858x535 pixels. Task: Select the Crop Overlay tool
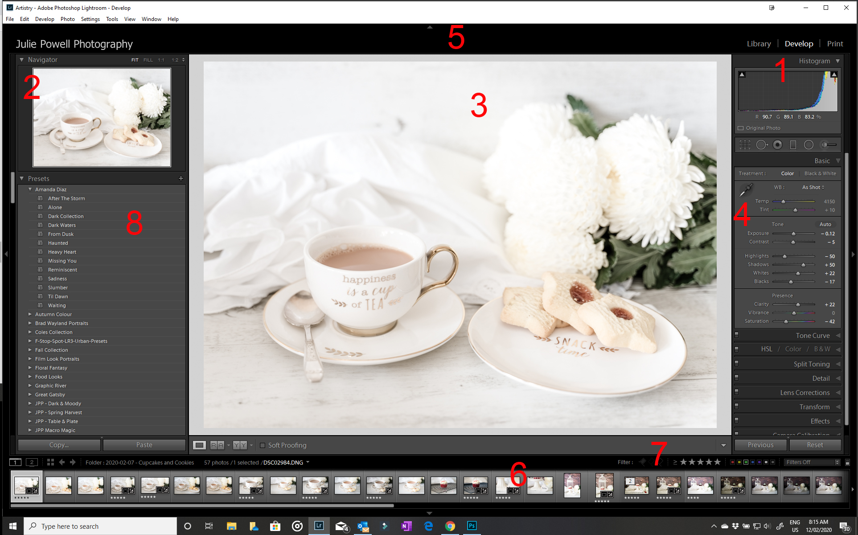pyautogui.click(x=745, y=145)
